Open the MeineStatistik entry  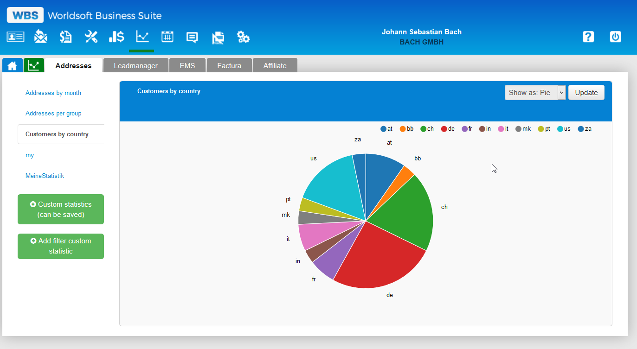(x=45, y=176)
